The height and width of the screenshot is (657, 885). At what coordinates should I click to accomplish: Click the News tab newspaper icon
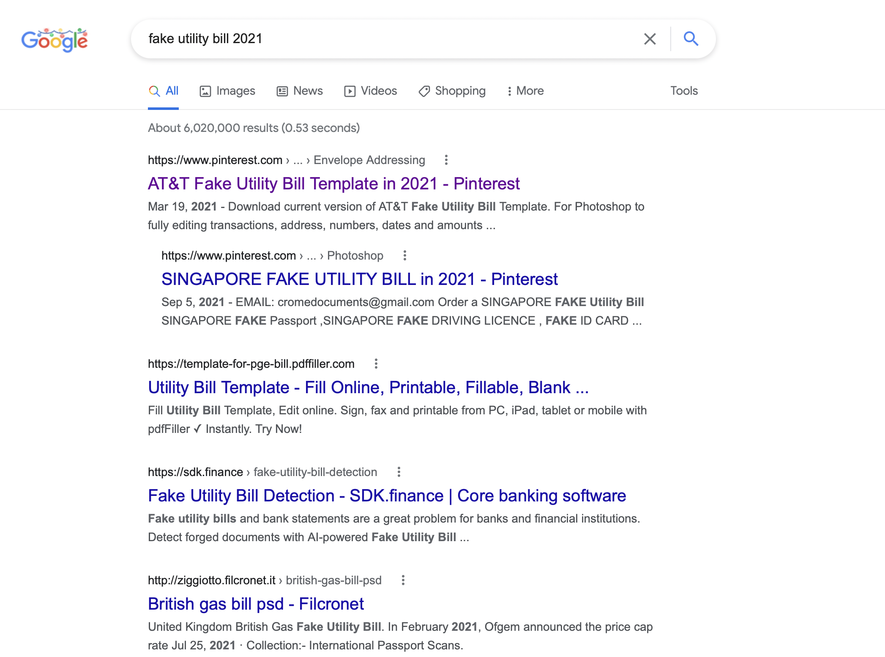pyautogui.click(x=282, y=90)
